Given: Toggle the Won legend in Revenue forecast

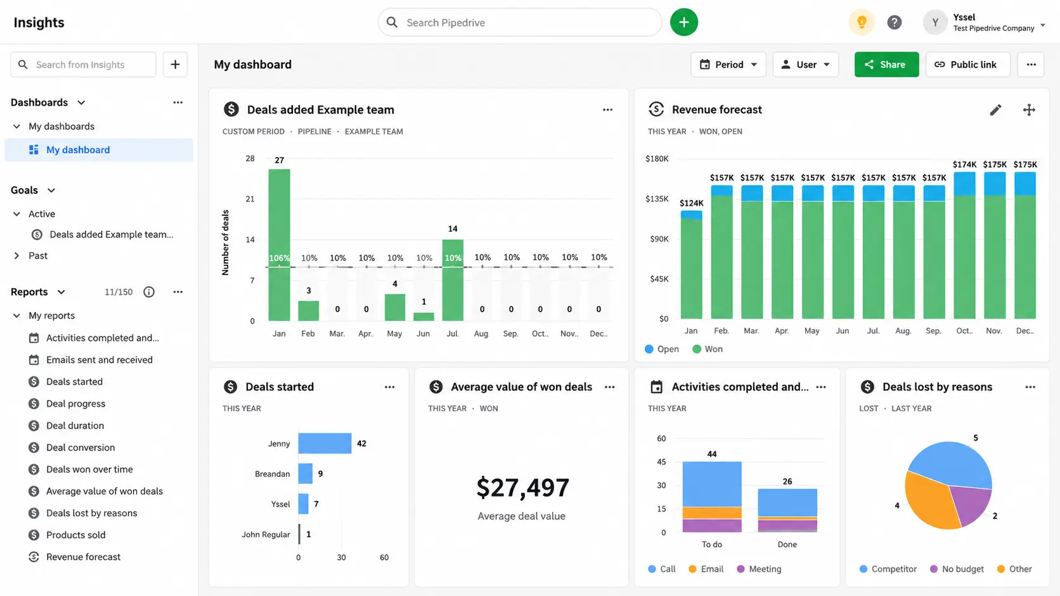Looking at the screenshot, I should (708, 349).
